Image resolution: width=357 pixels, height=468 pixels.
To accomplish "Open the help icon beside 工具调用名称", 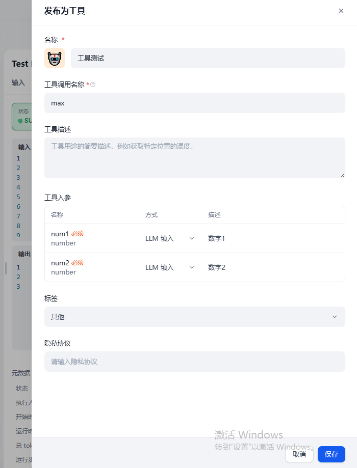I will 92,86.
